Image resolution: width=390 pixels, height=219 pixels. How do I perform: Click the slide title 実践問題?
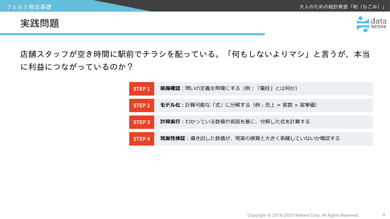point(40,23)
